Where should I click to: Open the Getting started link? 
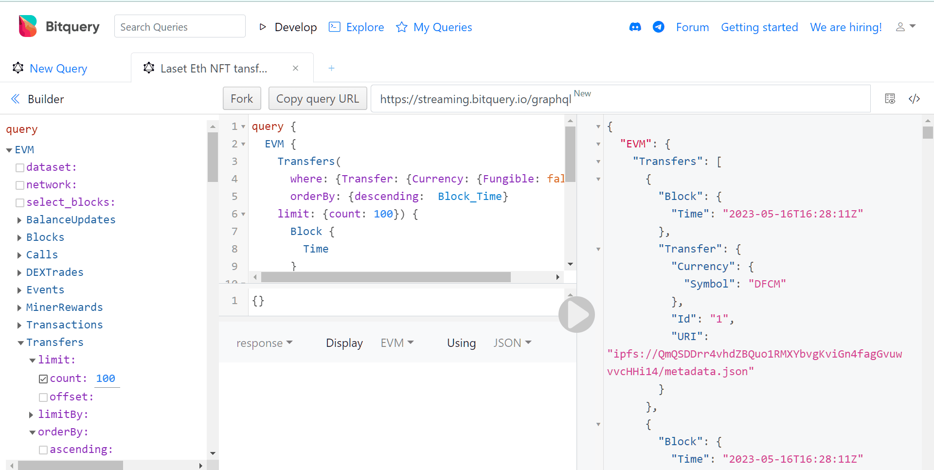(x=759, y=27)
